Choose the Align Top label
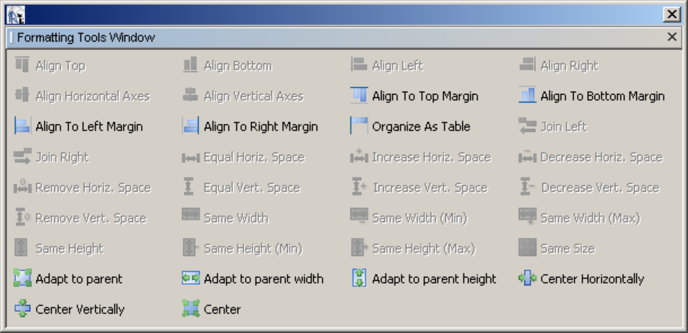The width and height of the screenshot is (688, 333). coord(60,66)
